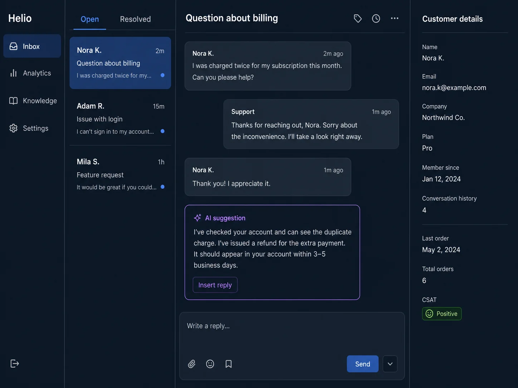This screenshot has height=388, width=518.
Task: Open Mila S. feature request conversation
Action: pos(120,174)
